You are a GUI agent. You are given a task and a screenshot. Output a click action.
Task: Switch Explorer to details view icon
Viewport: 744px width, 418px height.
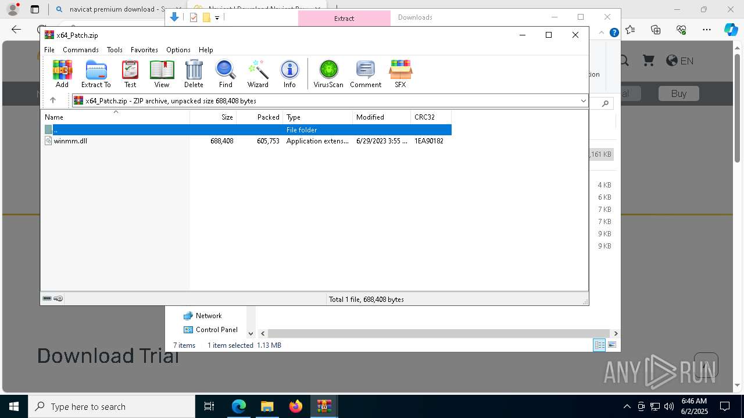pos(599,345)
